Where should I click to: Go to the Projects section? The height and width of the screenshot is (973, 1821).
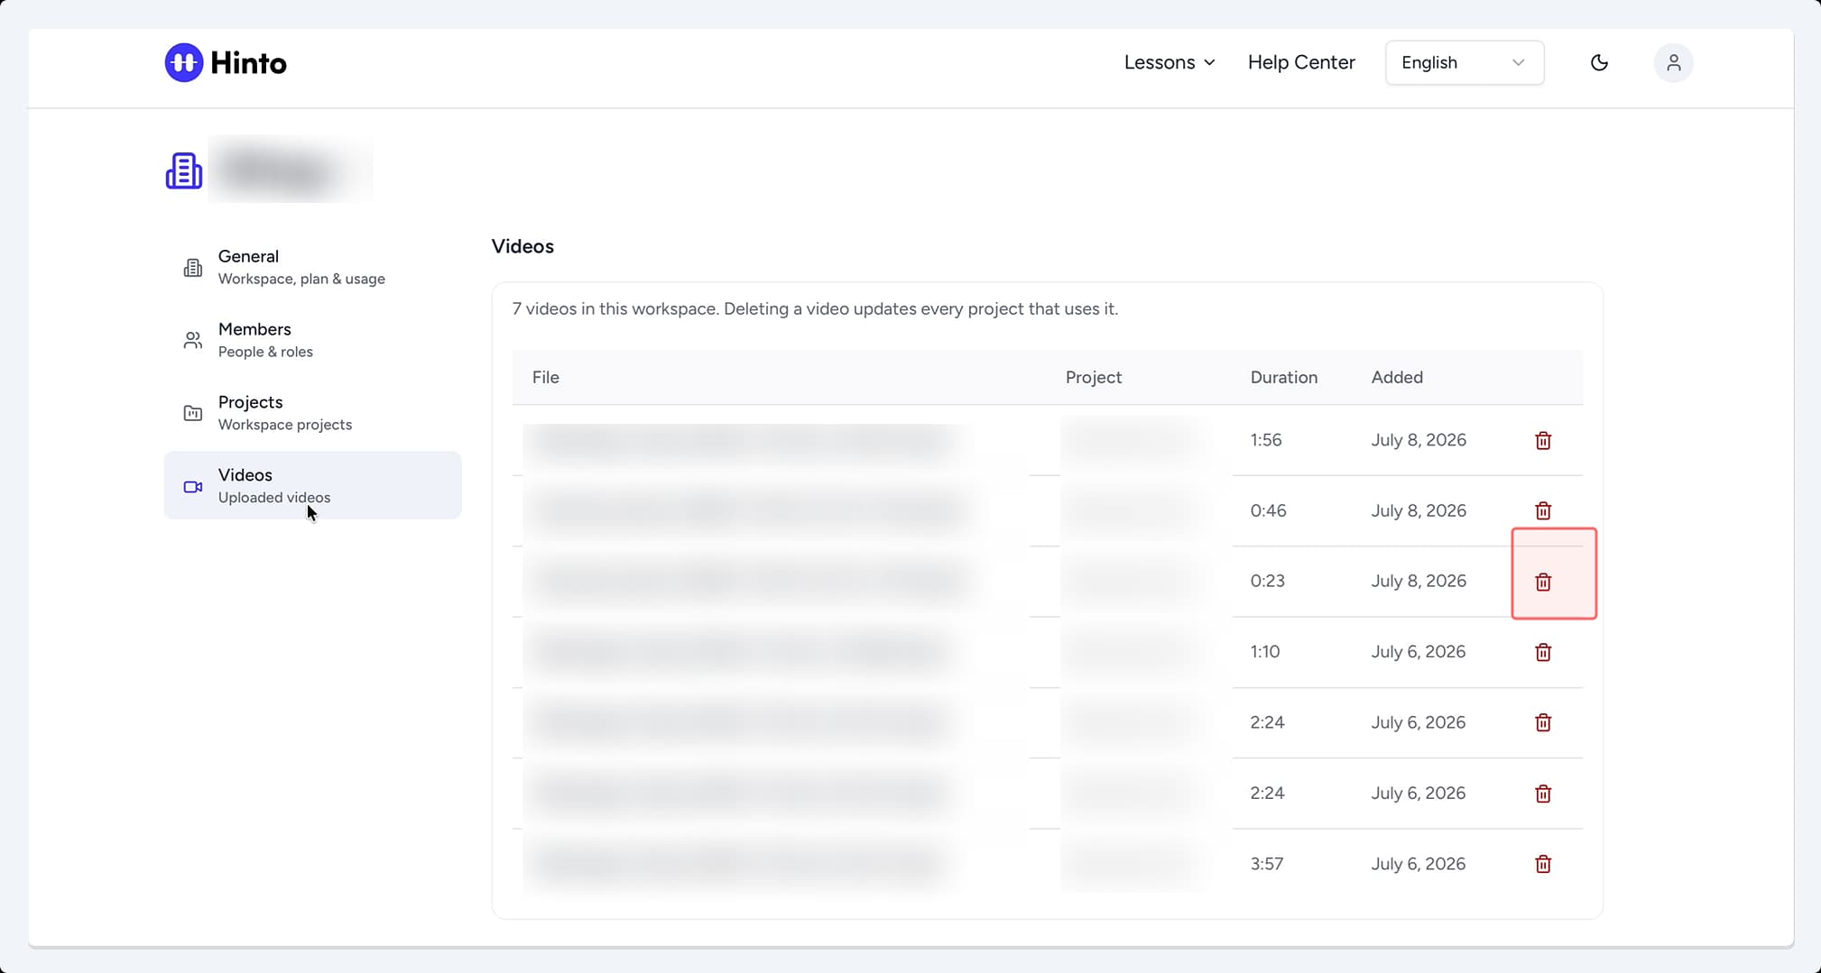pos(312,413)
